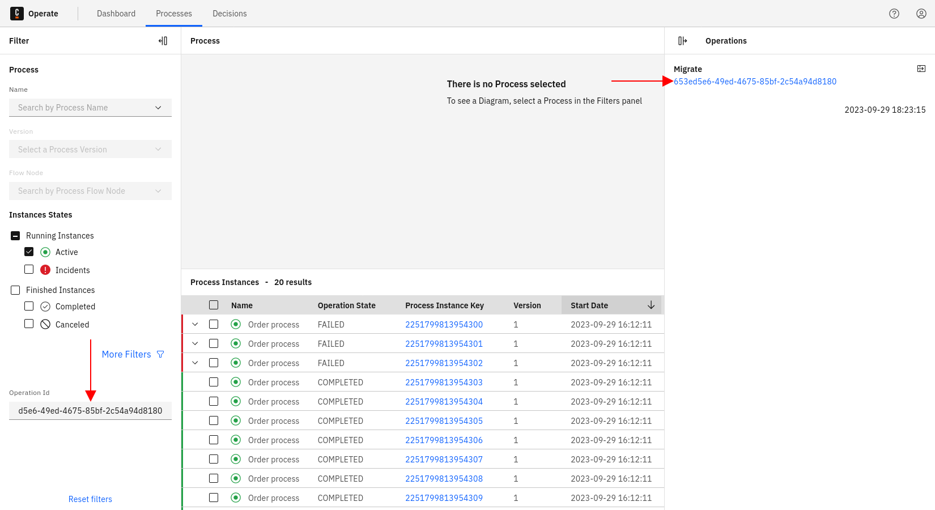Sort by the Name column header

242,305
